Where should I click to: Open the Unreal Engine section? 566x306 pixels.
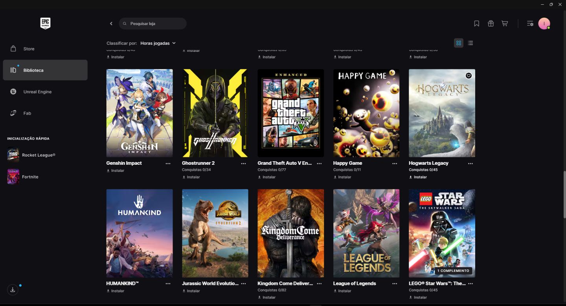tap(45, 92)
